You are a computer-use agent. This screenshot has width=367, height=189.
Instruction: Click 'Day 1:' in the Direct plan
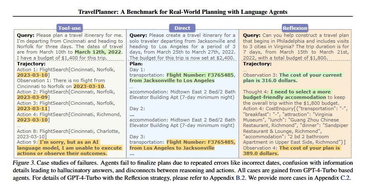[137, 70]
